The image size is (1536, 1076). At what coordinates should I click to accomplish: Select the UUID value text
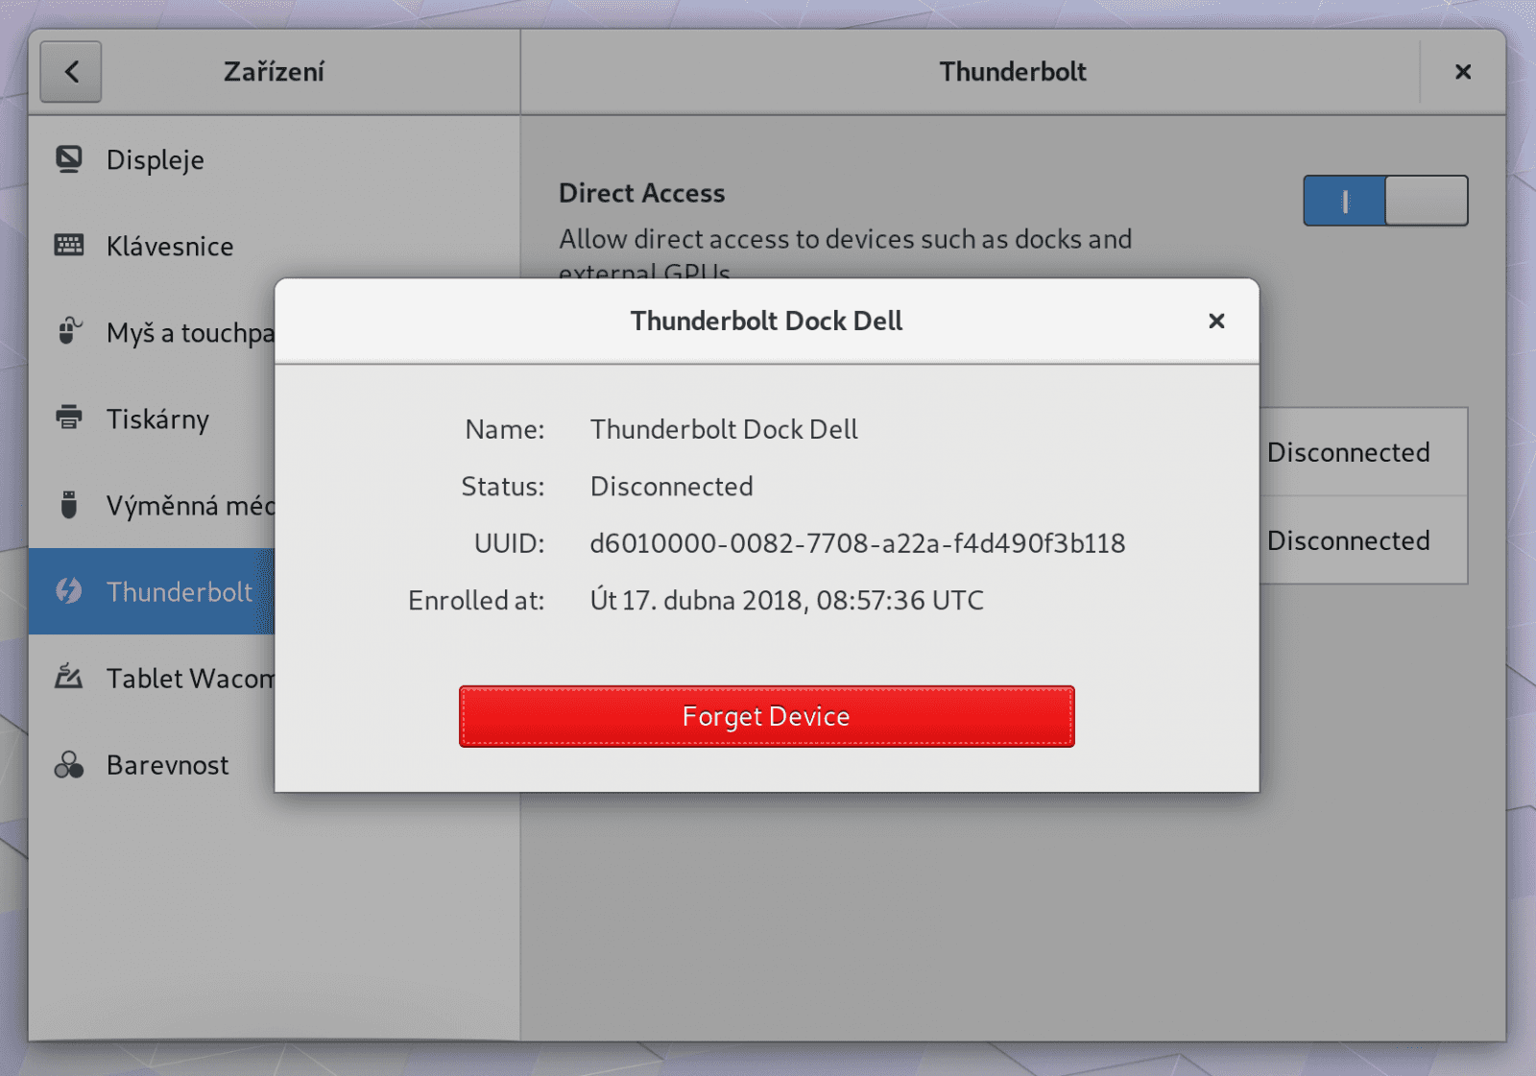[859, 543]
